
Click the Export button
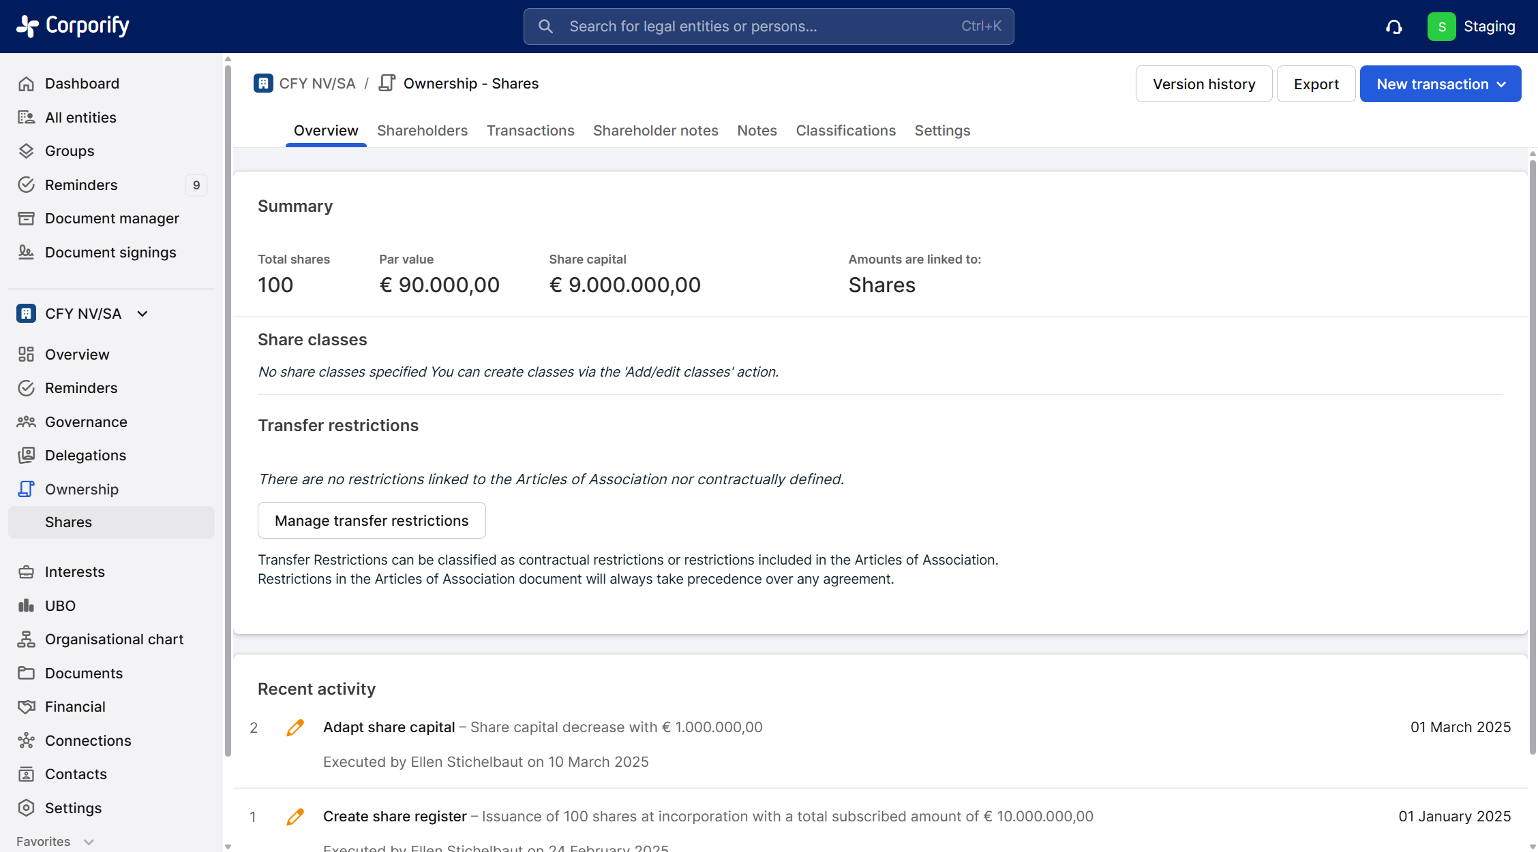point(1316,84)
